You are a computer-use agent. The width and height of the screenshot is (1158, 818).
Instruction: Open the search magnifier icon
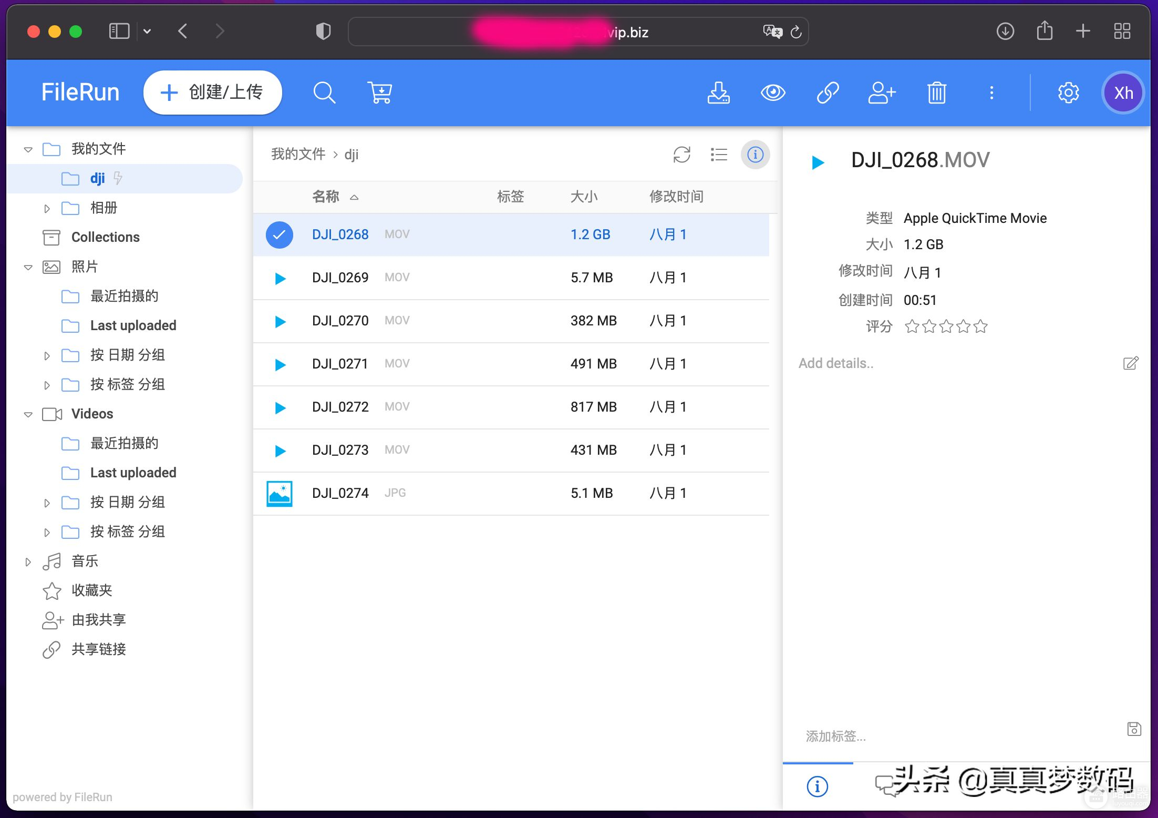324,93
